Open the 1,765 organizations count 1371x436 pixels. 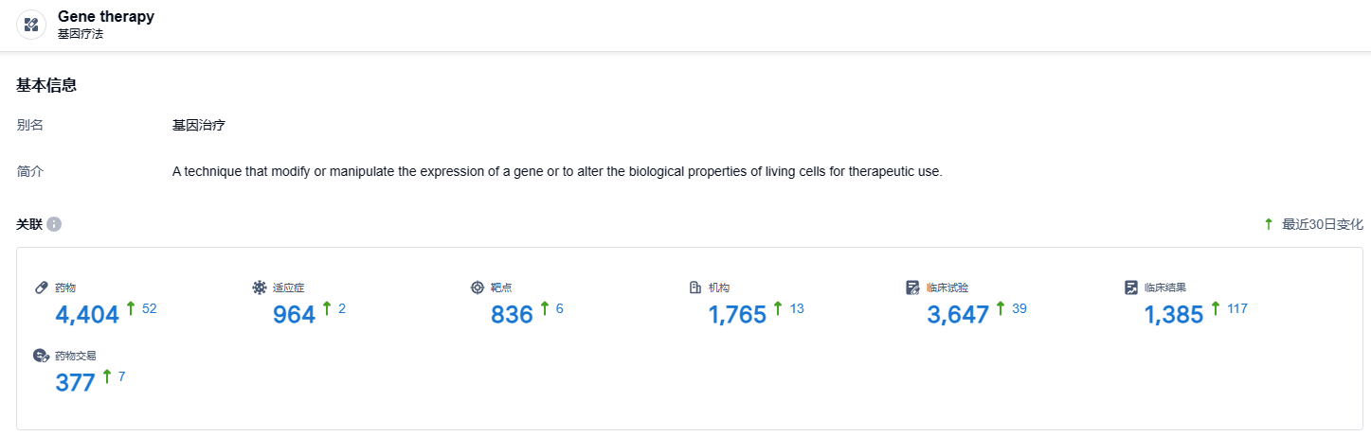click(737, 315)
